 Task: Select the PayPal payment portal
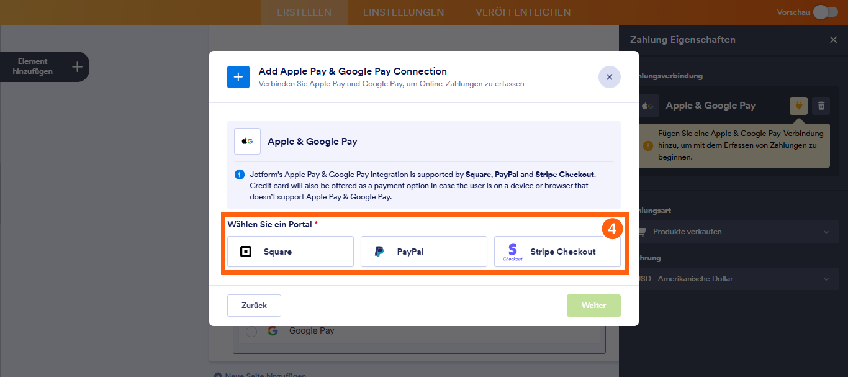tap(424, 252)
